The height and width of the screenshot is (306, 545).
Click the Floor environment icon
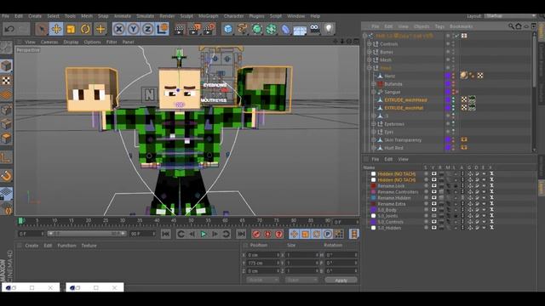pos(300,30)
